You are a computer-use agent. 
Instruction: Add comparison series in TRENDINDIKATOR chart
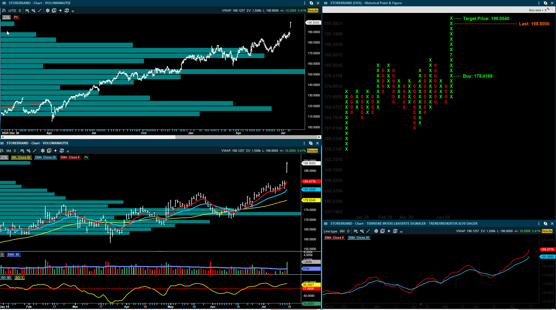pos(362,231)
